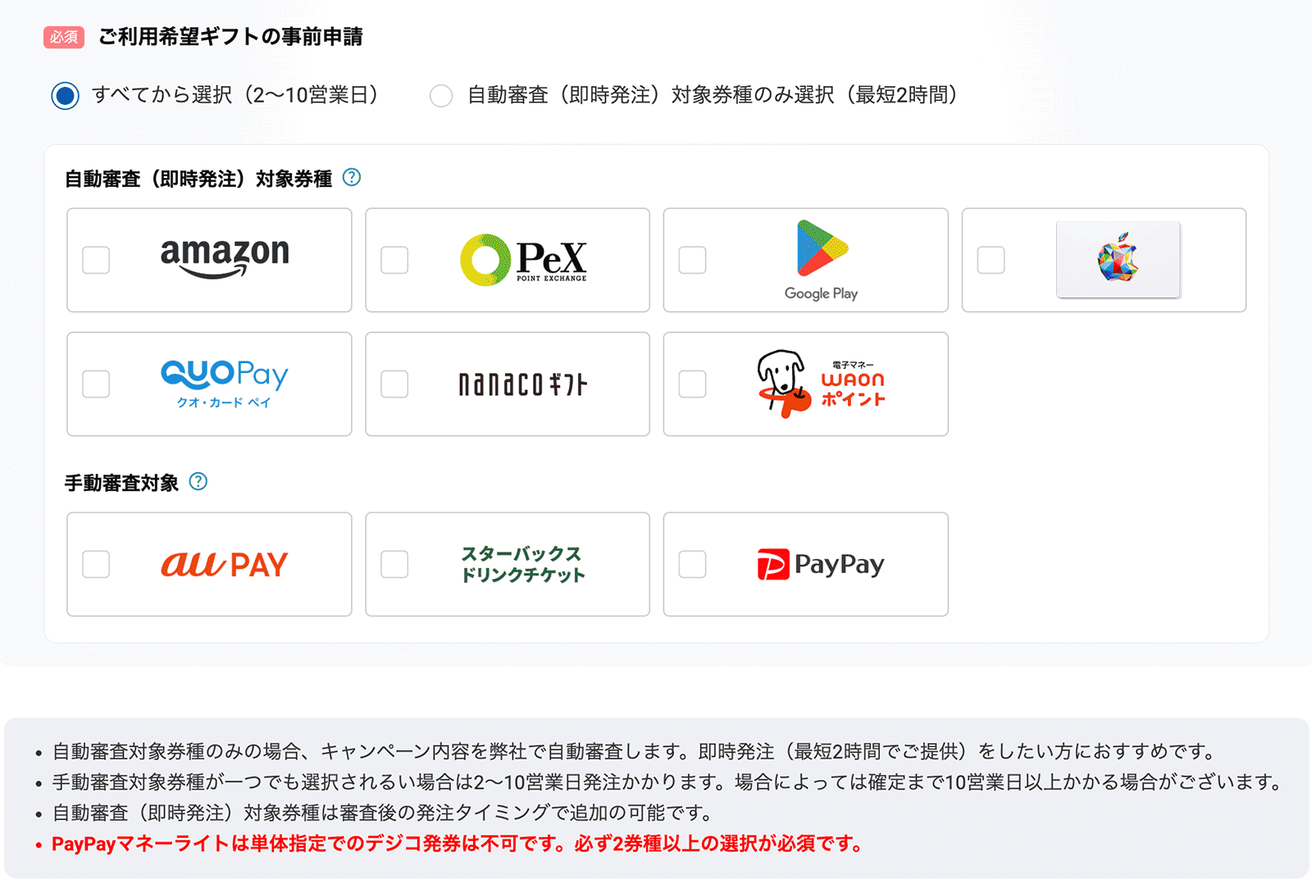Check the Apple gift card checkbox
1312x887 pixels.
(x=991, y=260)
